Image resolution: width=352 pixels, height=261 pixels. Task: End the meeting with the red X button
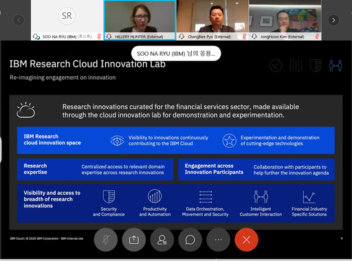tap(246, 240)
